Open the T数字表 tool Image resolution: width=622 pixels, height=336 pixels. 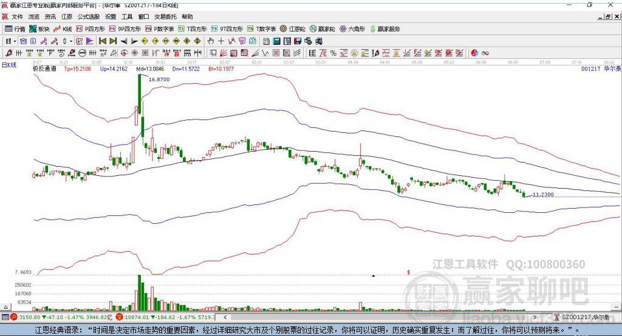261,29
